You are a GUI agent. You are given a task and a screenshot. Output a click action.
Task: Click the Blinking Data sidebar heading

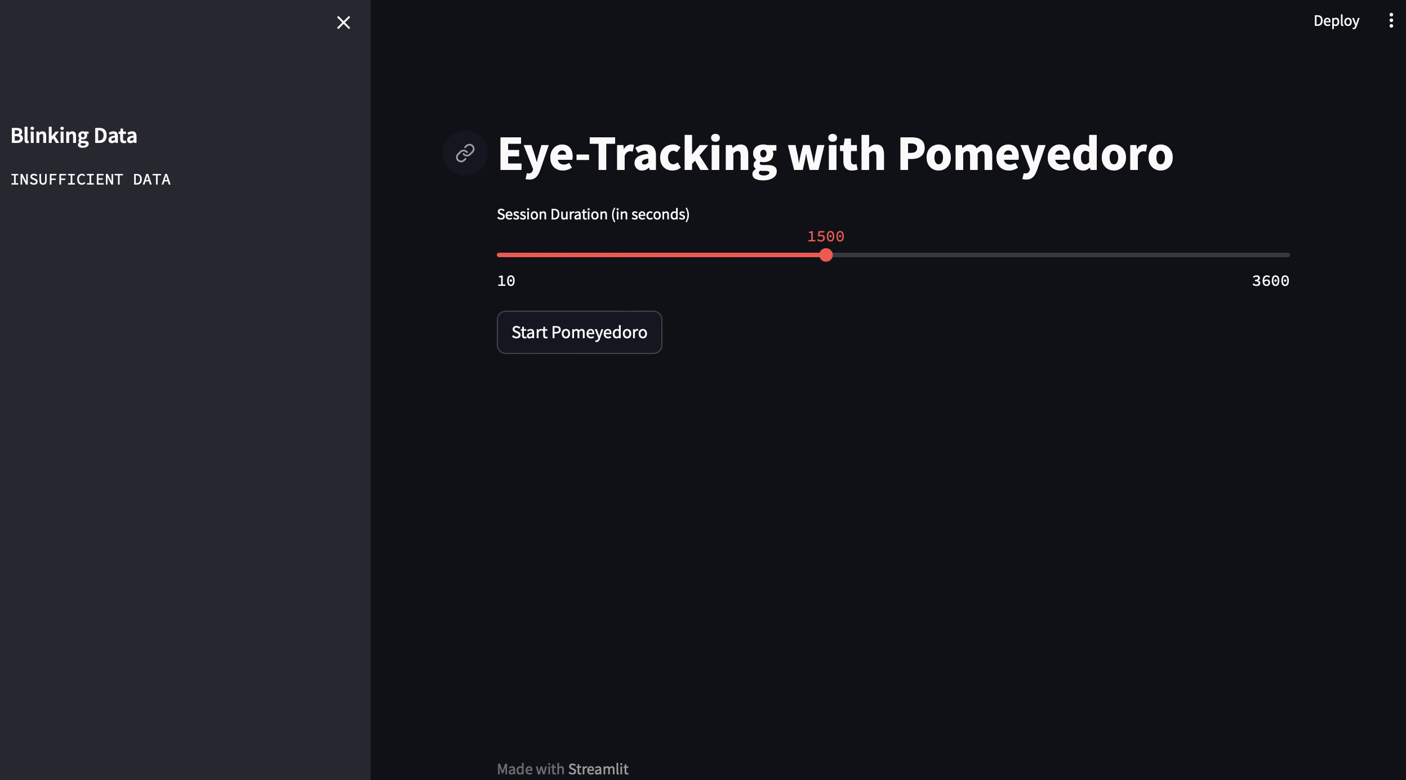[x=74, y=135]
